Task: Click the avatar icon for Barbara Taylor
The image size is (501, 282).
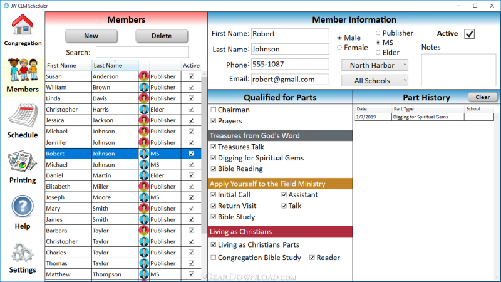Action: point(144,231)
